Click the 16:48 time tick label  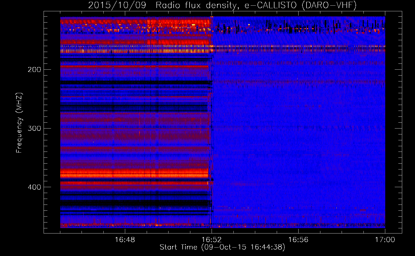[x=125, y=240]
